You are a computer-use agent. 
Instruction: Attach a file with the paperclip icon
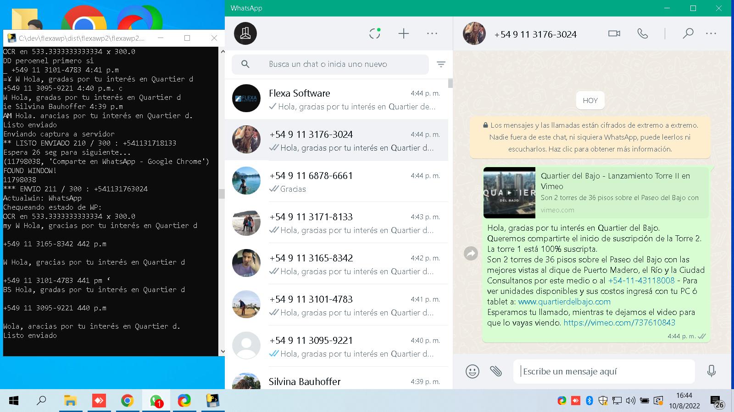(496, 371)
